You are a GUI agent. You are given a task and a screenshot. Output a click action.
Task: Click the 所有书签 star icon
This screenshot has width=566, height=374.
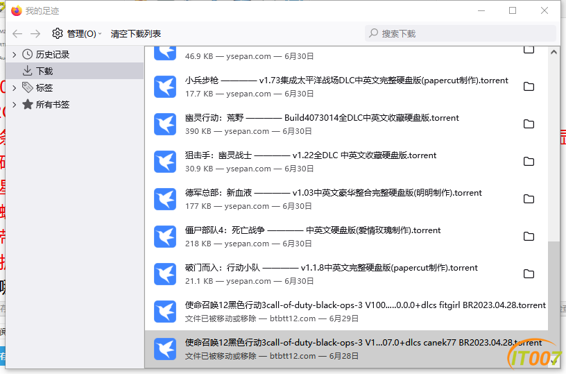coord(28,104)
